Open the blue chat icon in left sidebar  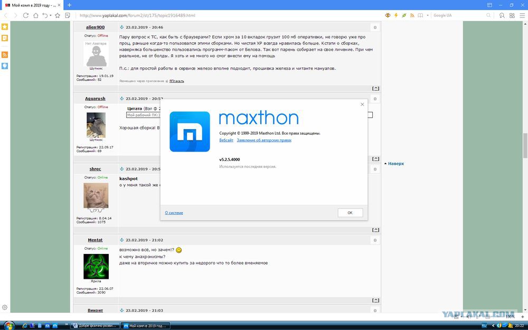[x=5, y=65]
